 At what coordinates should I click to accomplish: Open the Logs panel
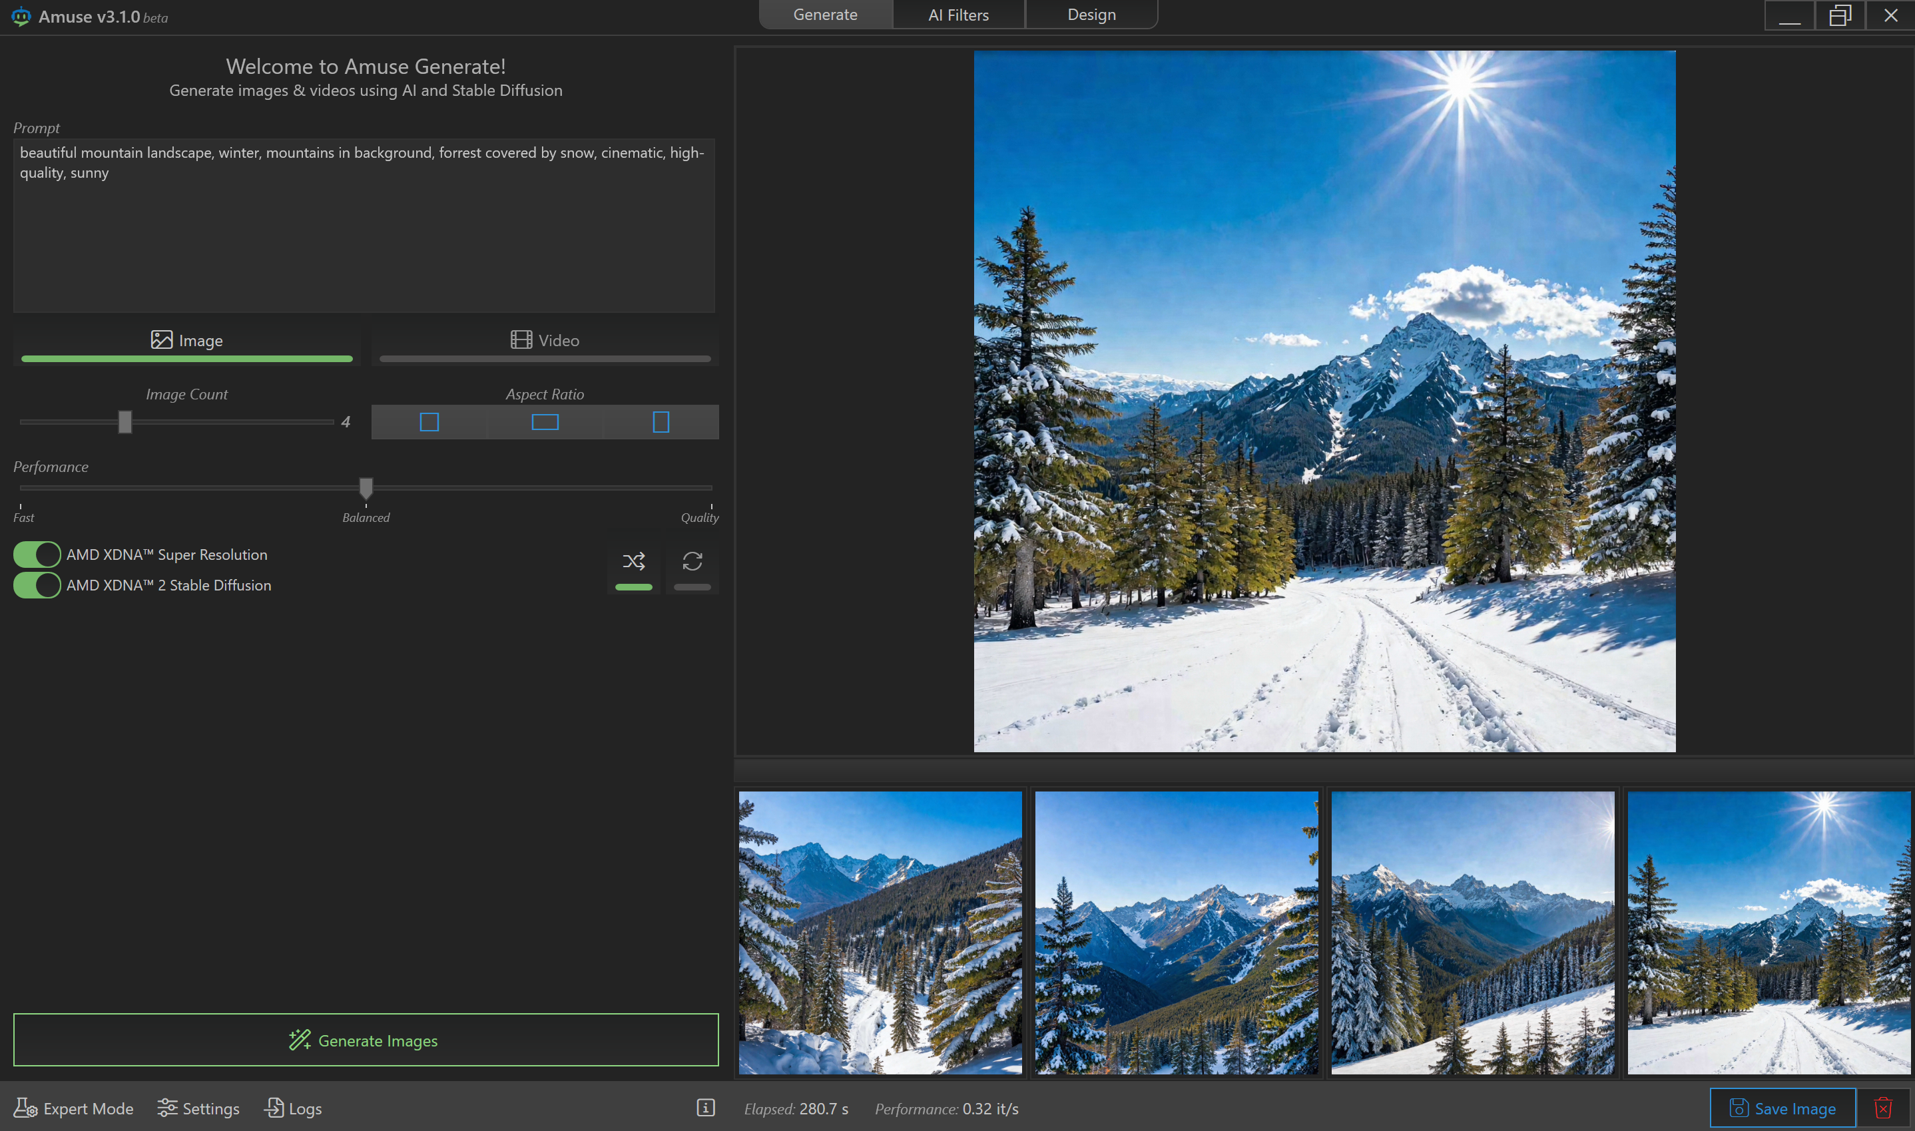(294, 1108)
